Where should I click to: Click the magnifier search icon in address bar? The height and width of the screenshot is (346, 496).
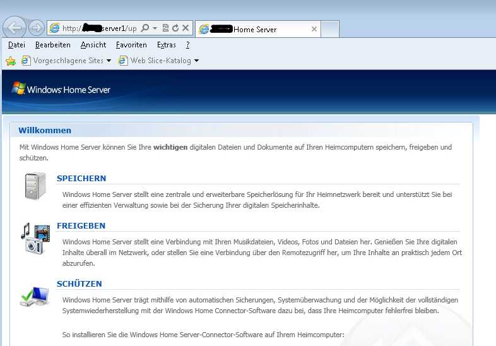coord(145,28)
